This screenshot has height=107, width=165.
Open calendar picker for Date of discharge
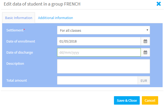pyautogui.click(x=145, y=52)
